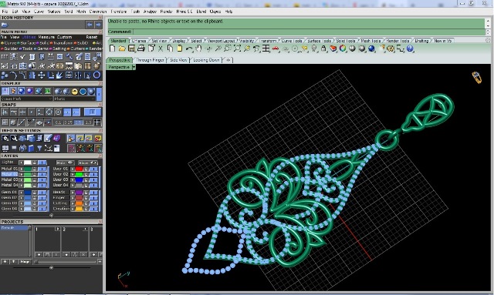Click the Print icon in Standard toolbar
Screen dimensions: 494x295
[x=141, y=49]
